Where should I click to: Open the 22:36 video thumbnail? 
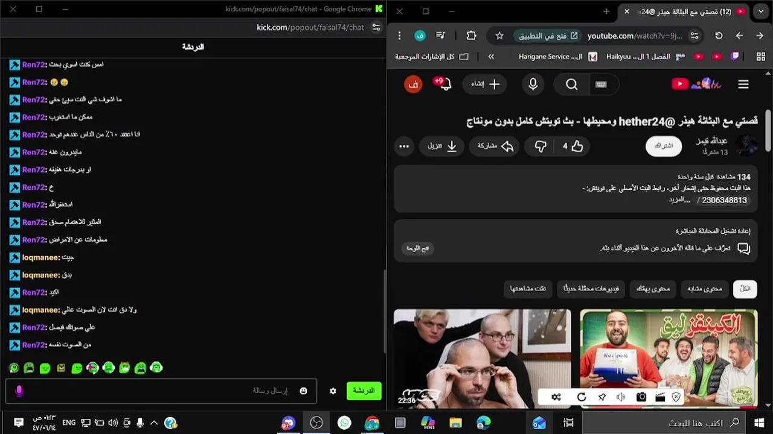pos(482,358)
